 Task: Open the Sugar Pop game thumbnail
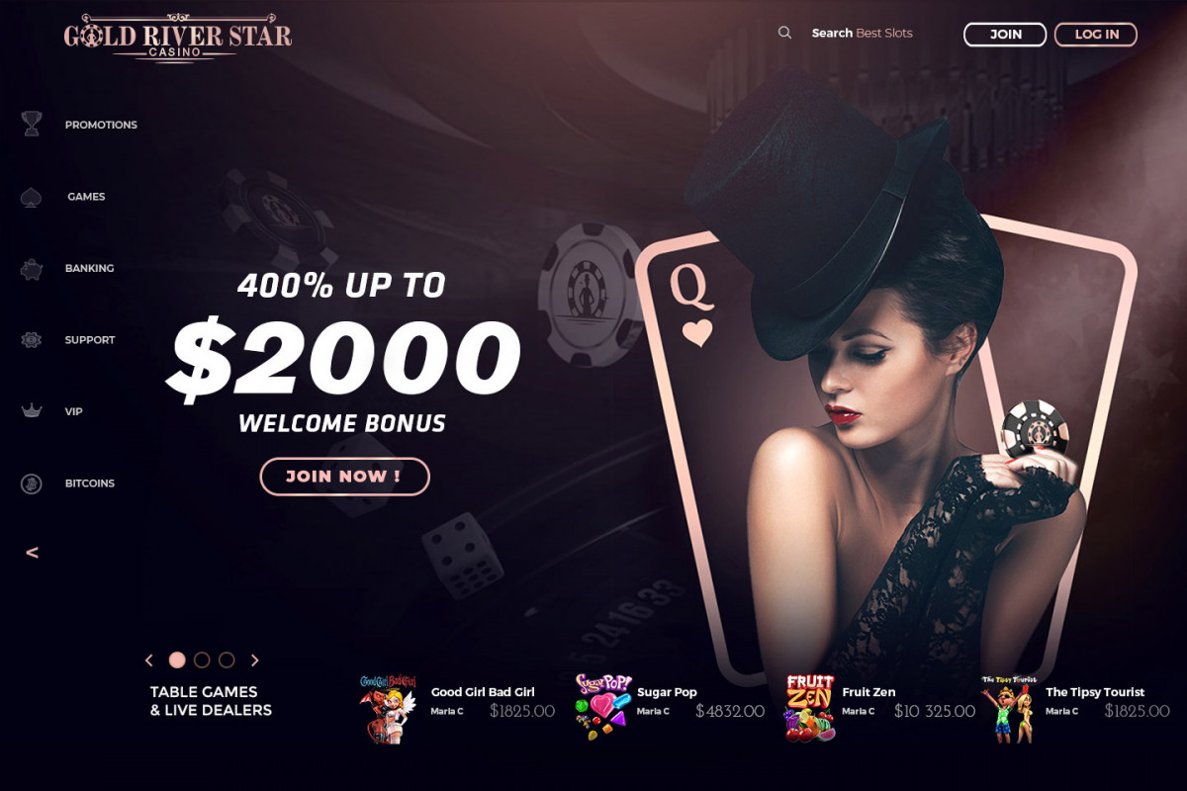pyautogui.click(x=602, y=708)
